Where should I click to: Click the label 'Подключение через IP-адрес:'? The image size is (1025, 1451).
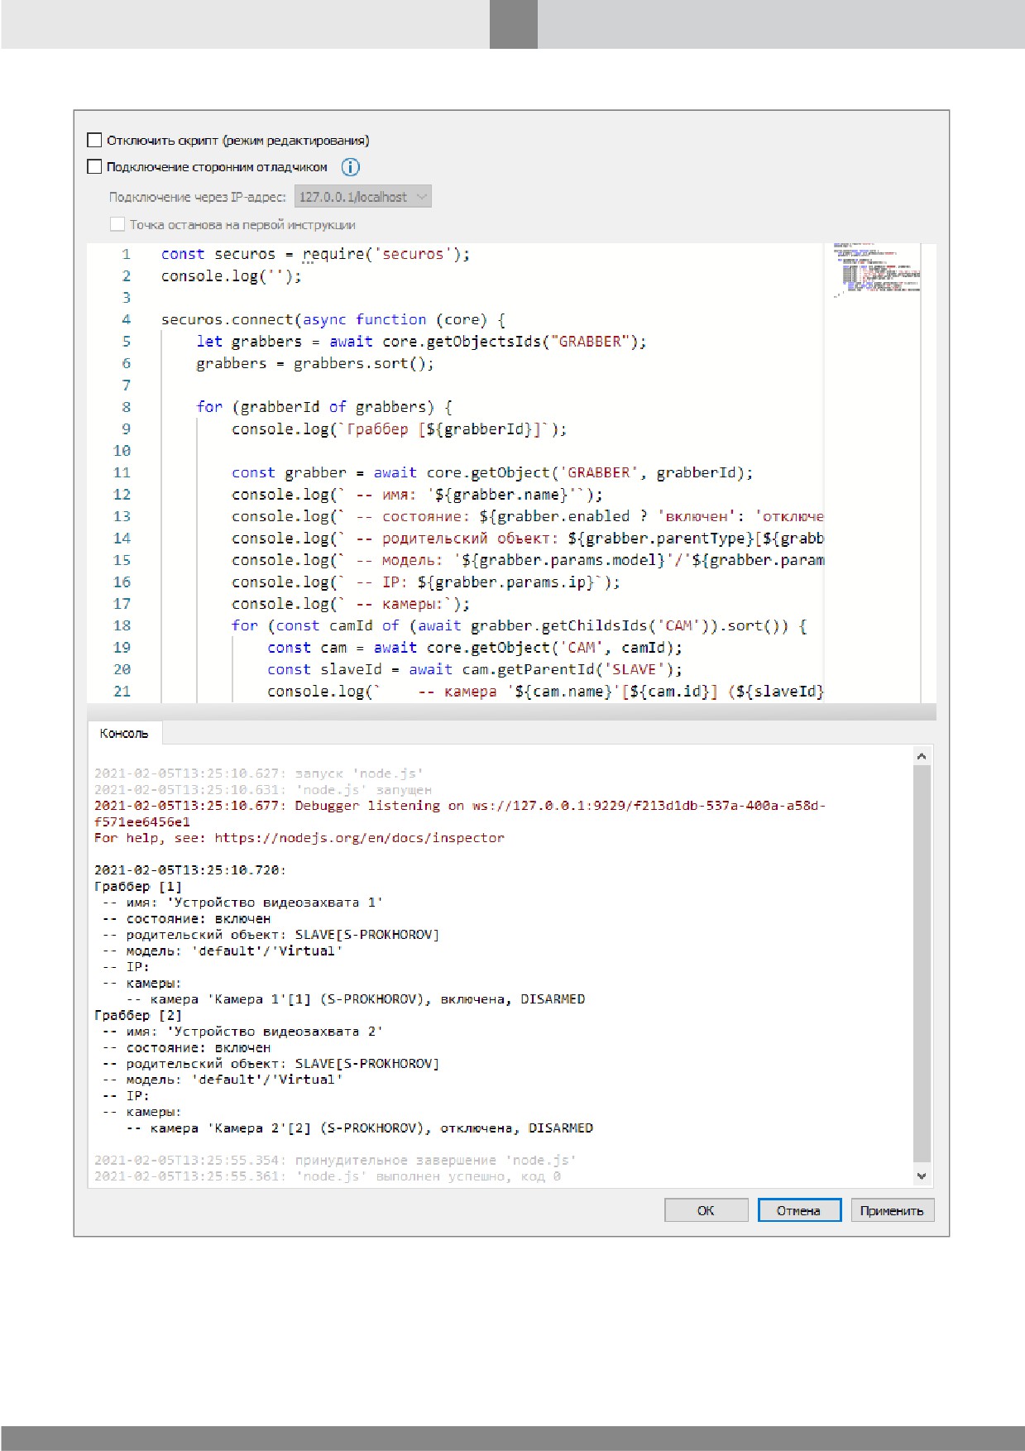[198, 197]
